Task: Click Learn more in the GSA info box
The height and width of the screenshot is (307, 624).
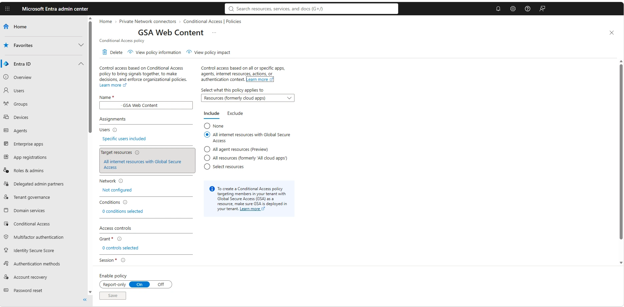Action: pyautogui.click(x=252, y=209)
